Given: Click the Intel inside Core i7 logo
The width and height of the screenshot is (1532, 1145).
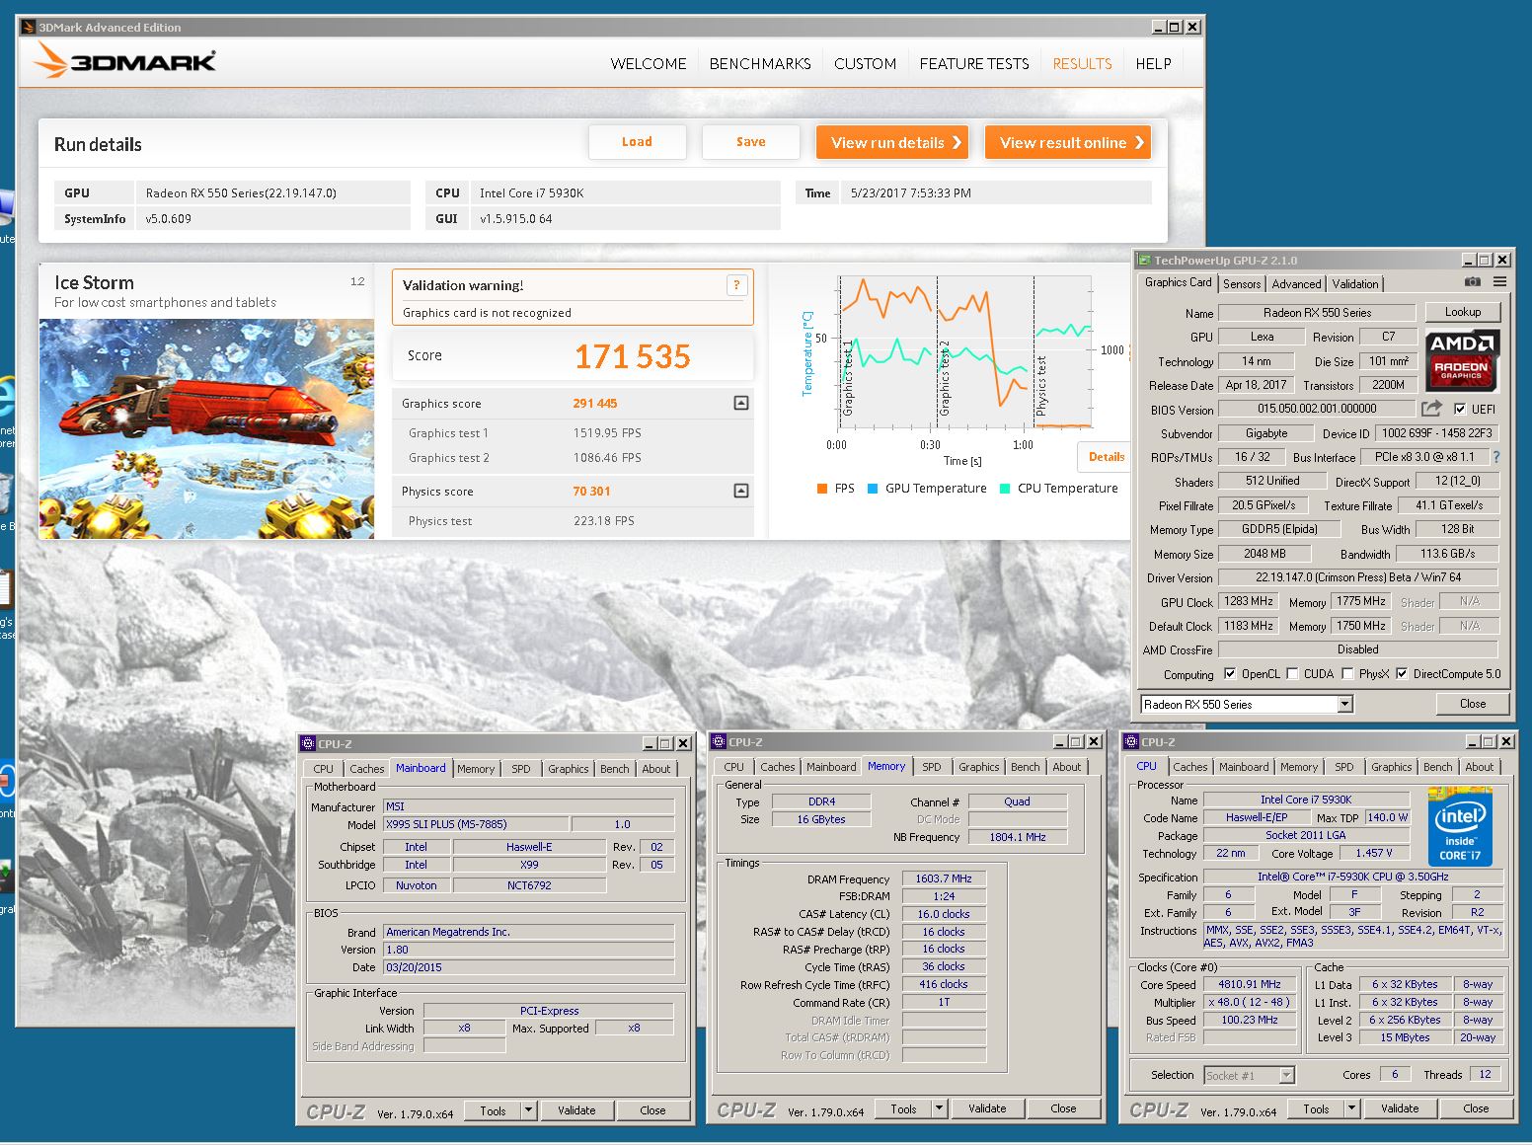Looking at the screenshot, I should tap(1460, 827).
